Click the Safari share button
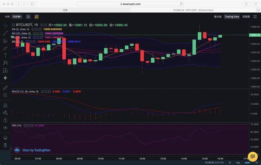 (246, 4)
